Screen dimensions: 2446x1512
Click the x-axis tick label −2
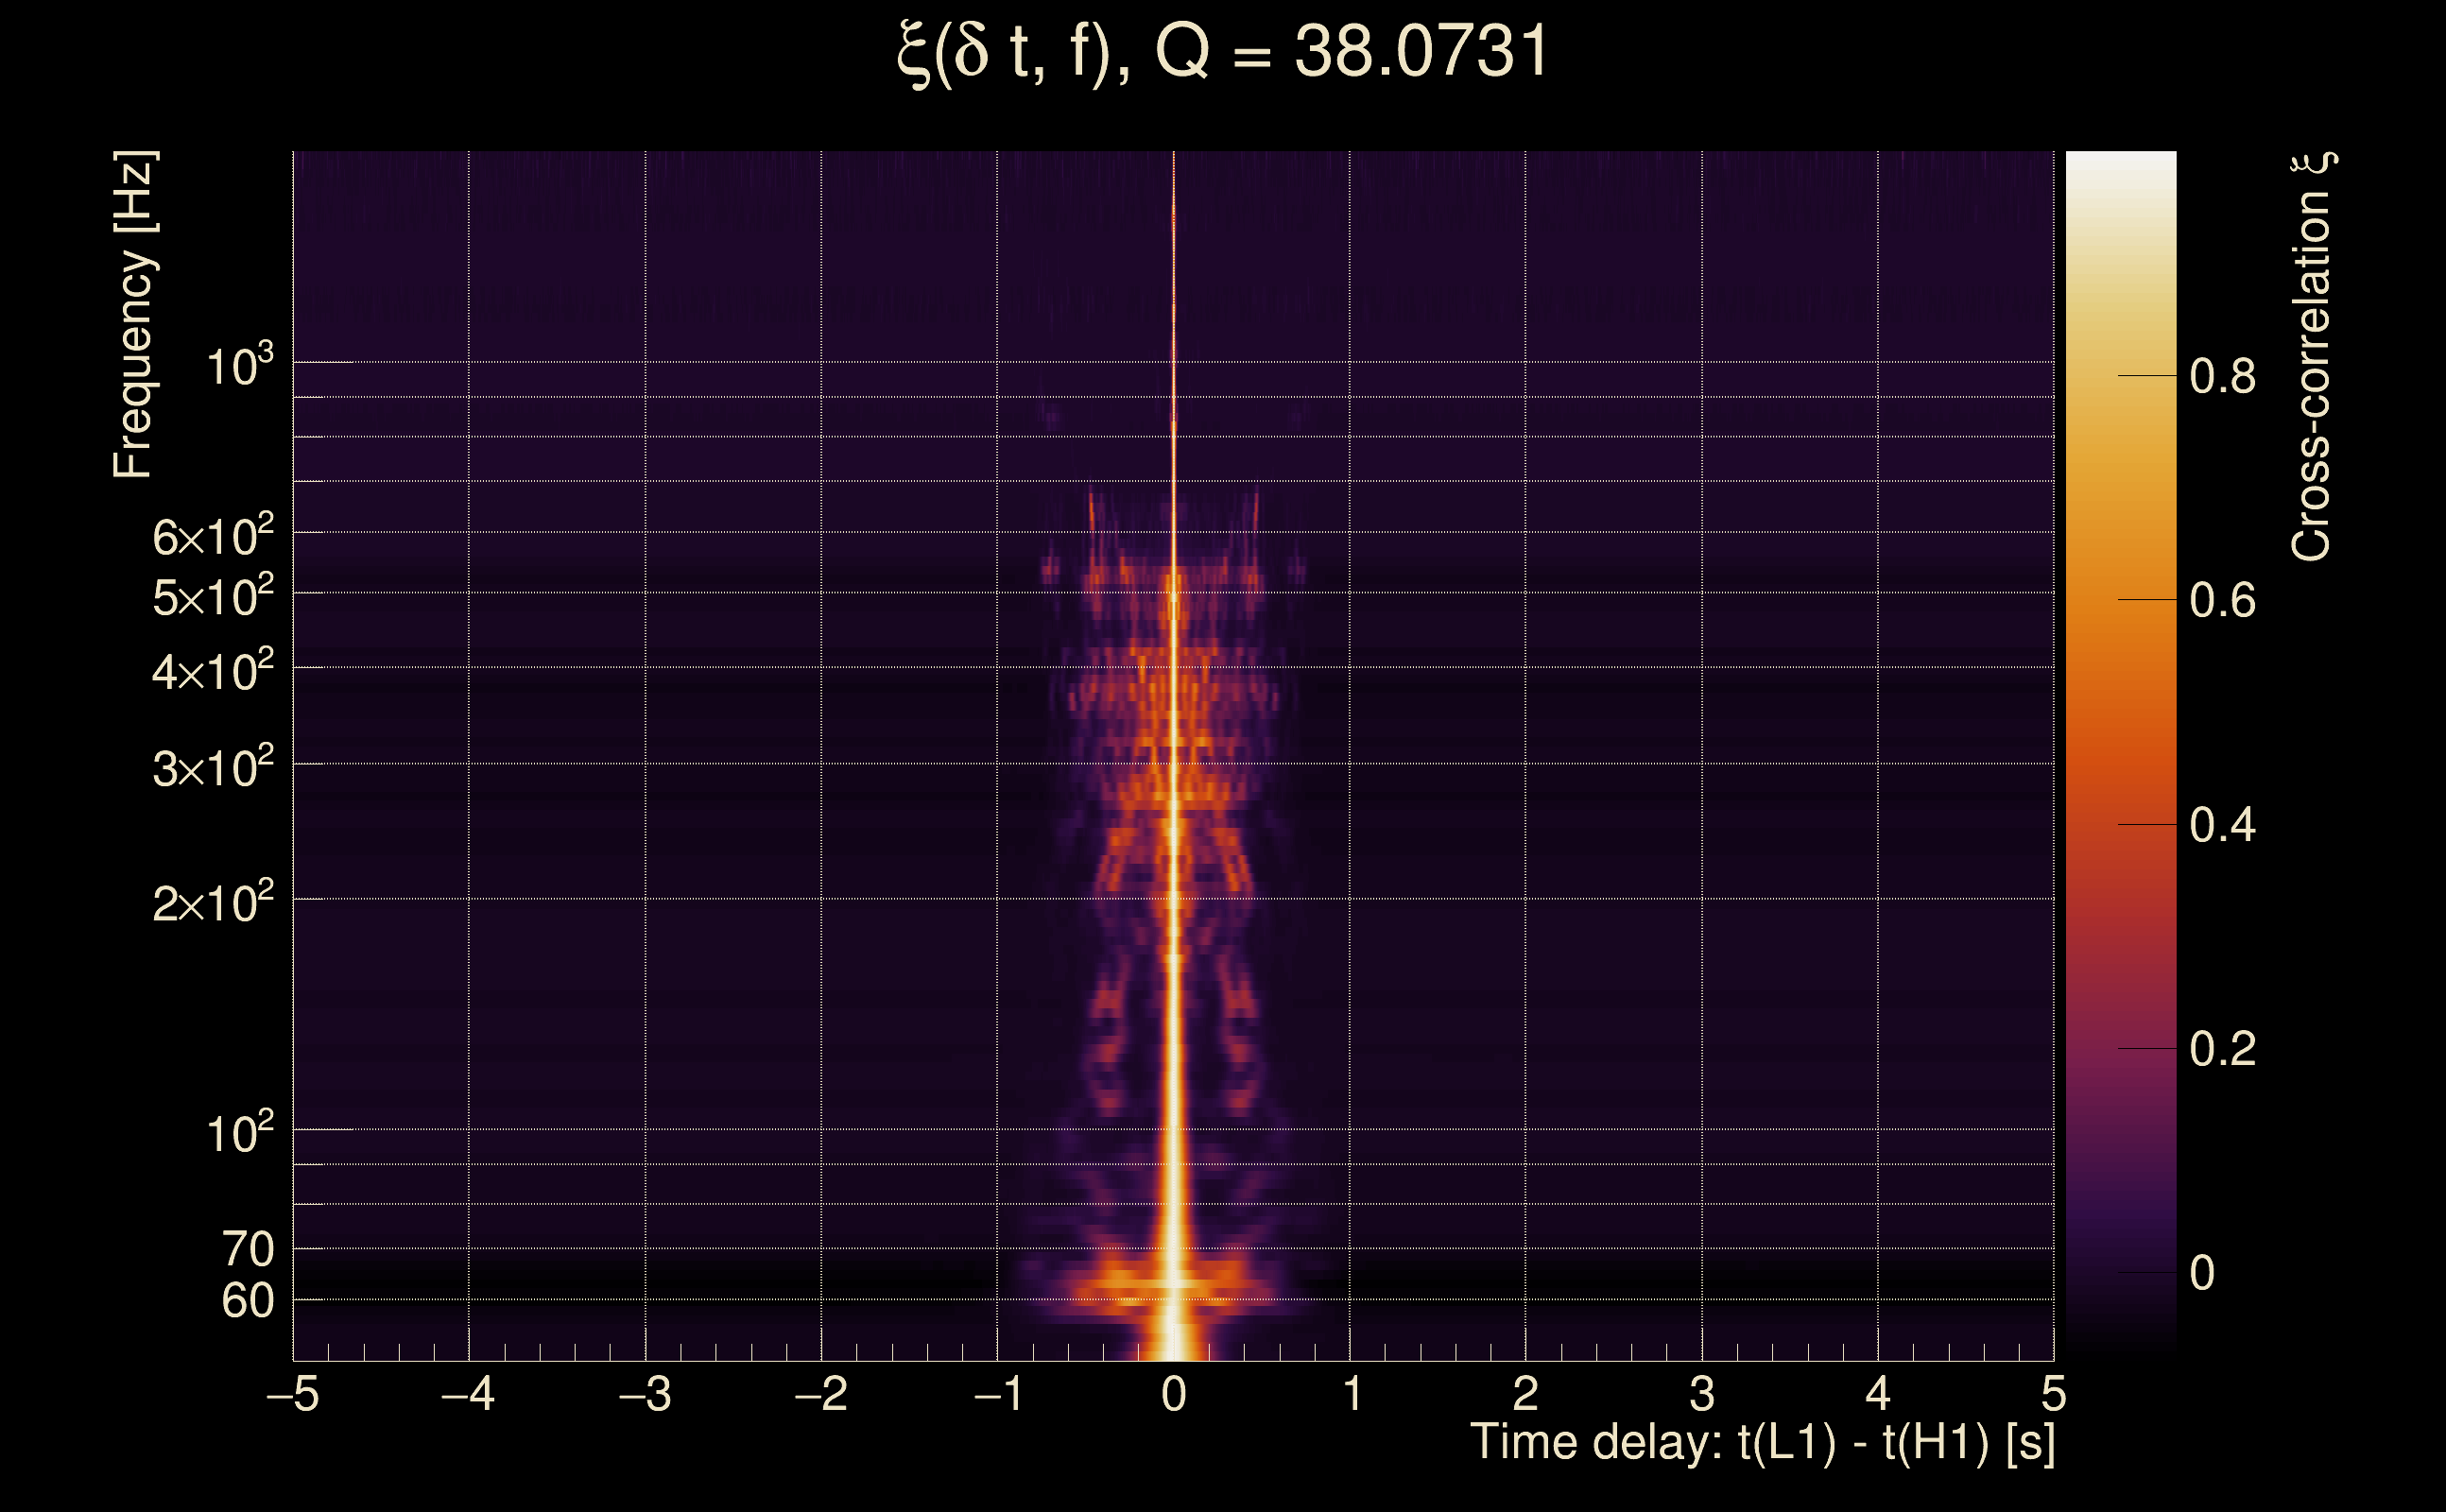click(820, 1394)
